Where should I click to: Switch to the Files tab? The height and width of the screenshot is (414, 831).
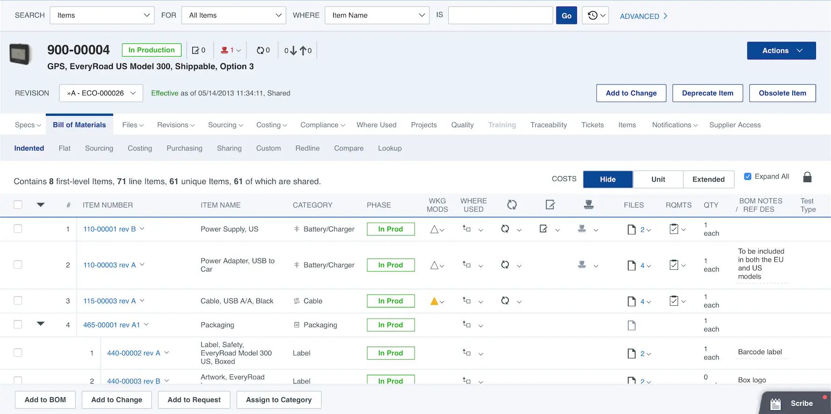(x=133, y=125)
